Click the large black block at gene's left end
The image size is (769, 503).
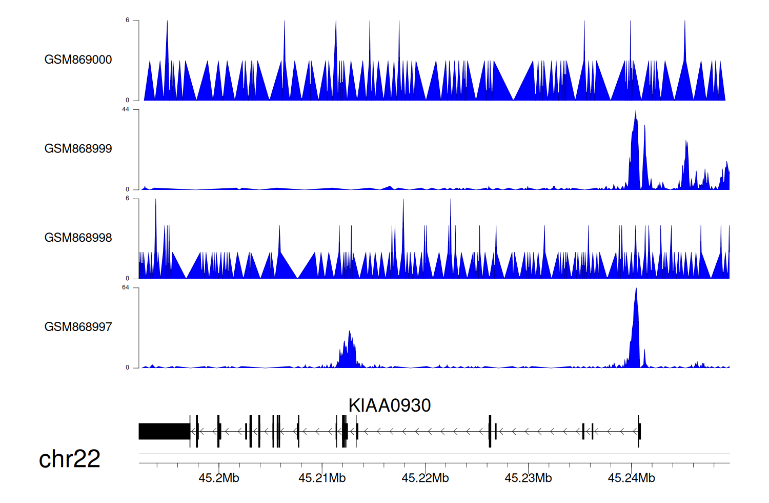[x=164, y=431]
